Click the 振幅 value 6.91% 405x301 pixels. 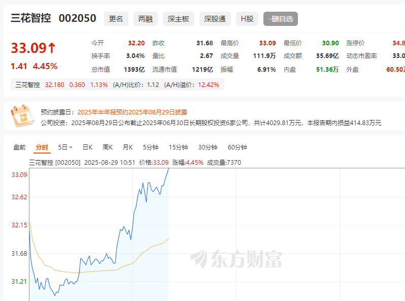[x=266, y=70]
